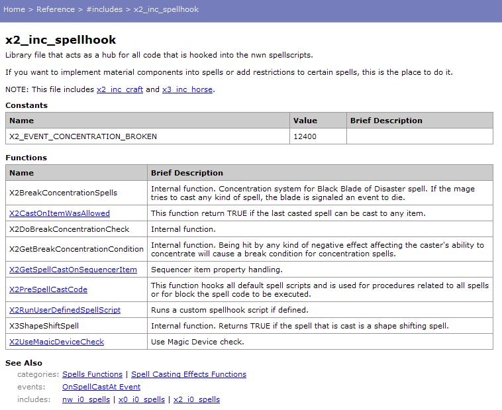Click the X2_EVENT_CONCENTRATION_BROKEN constant name cell
Image resolution: width=502 pixels, height=410 pixels.
83,136
